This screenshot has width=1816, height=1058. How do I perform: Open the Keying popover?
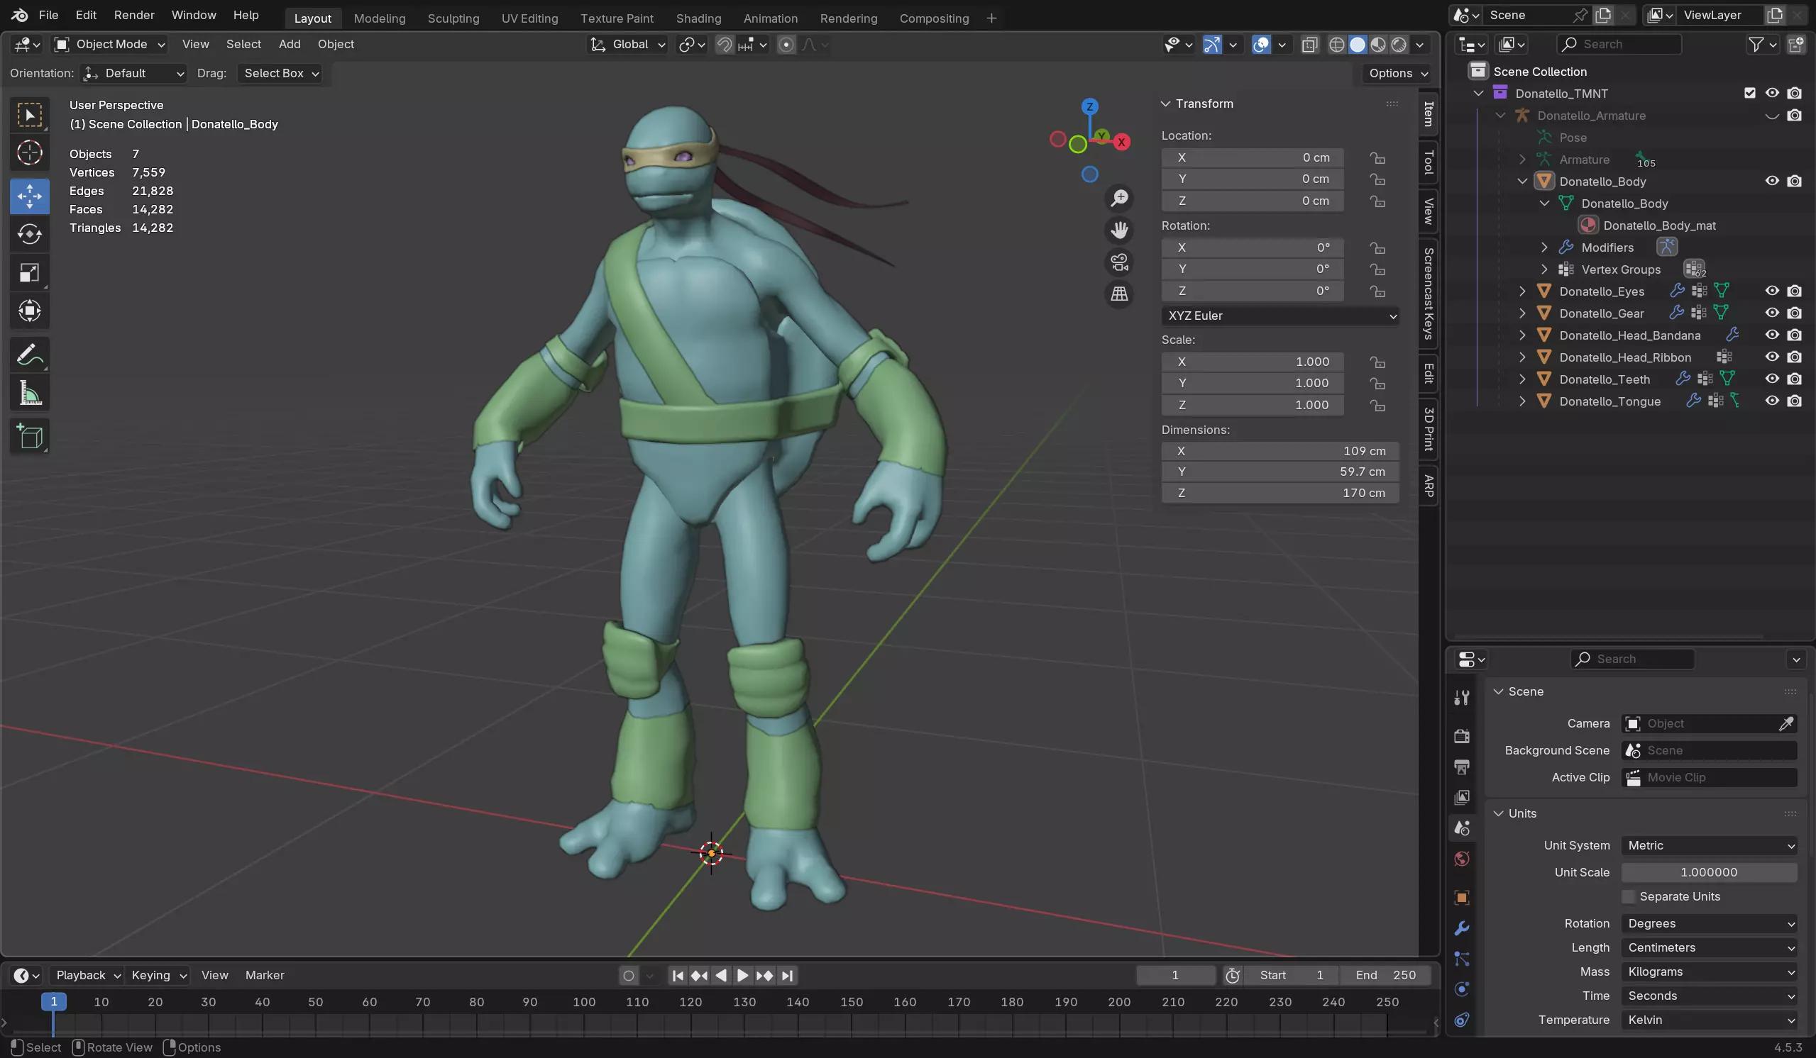(x=158, y=975)
